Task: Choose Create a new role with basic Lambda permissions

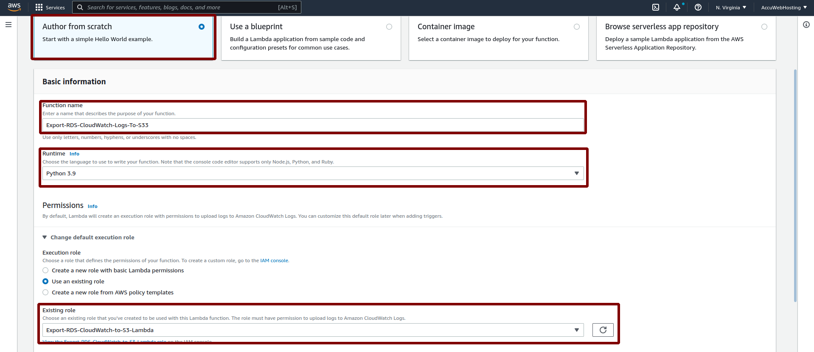Action: pyautogui.click(x=45, y=270)
